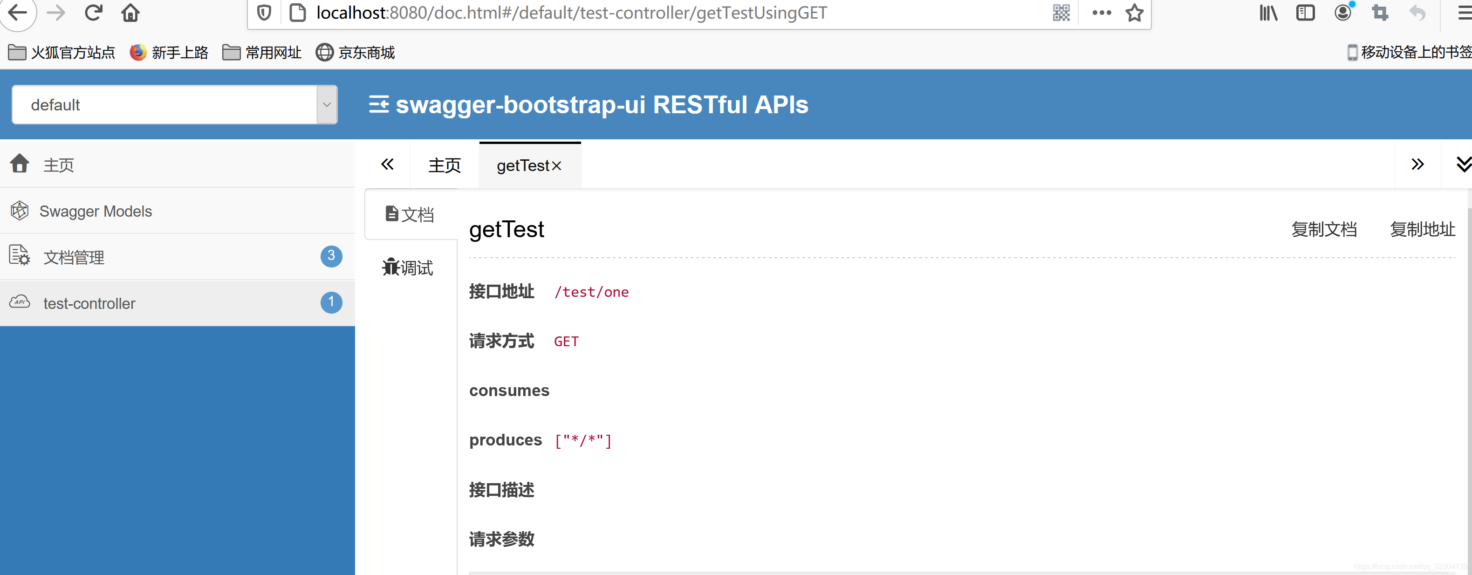
Task: Open the browser home page icon
Action: [130, 12]
